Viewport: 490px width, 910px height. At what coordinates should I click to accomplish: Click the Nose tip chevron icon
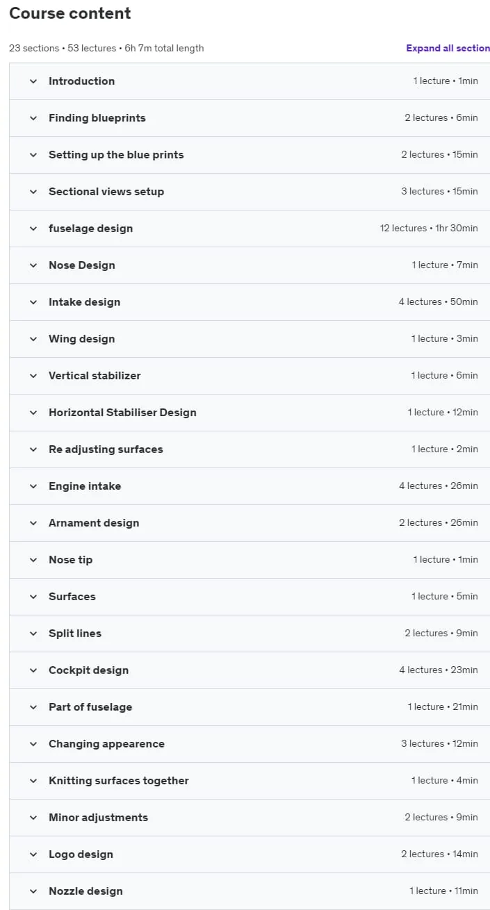tap(33, 560)
